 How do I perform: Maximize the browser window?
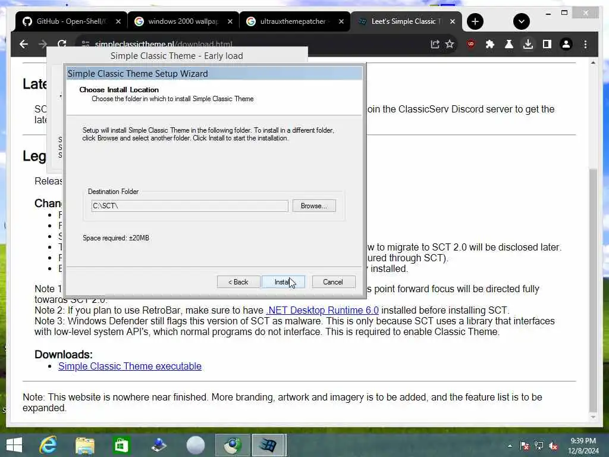pos(564,13)
